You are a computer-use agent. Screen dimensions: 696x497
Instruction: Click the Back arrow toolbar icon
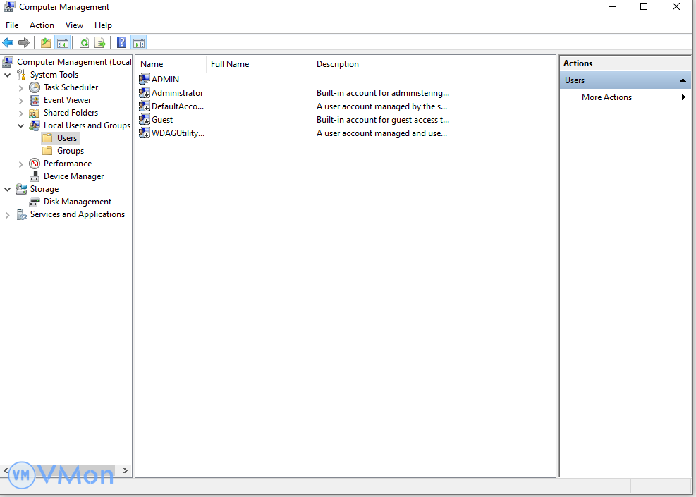pyautogui.click(x=8, y=43)
